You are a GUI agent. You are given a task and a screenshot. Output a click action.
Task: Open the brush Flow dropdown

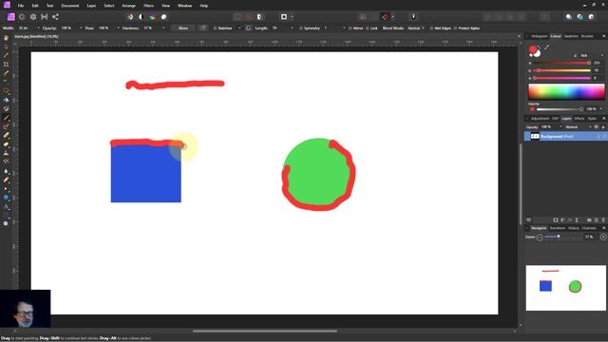[118, 28]
